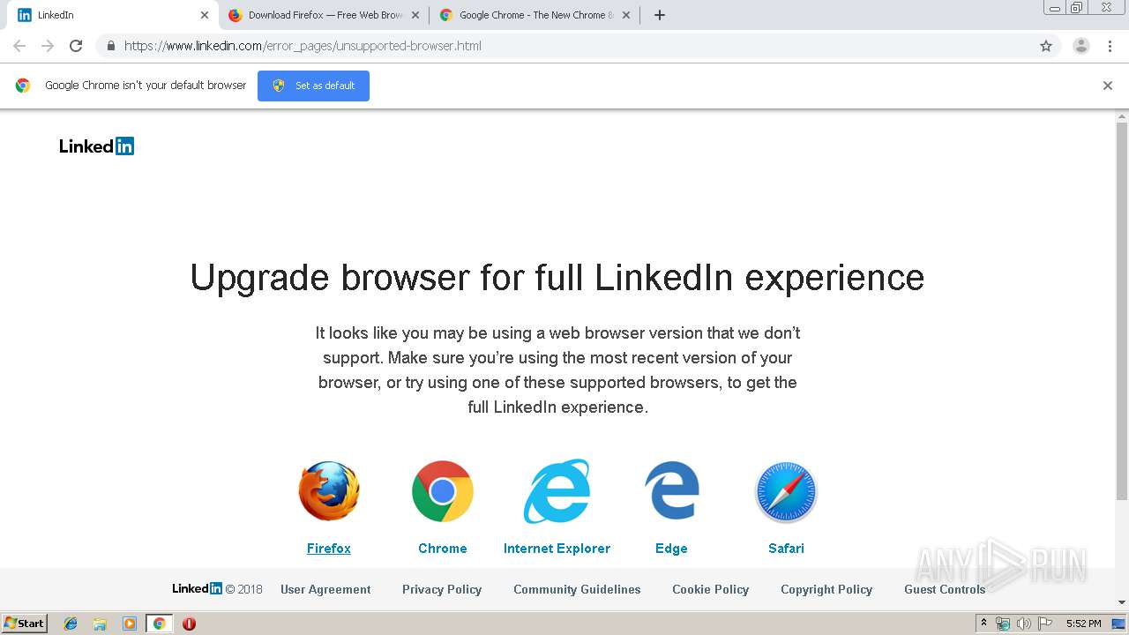Open the Copyright Policy footer link
Viewport: 1129px width, 635px height.
pos(826,589)
